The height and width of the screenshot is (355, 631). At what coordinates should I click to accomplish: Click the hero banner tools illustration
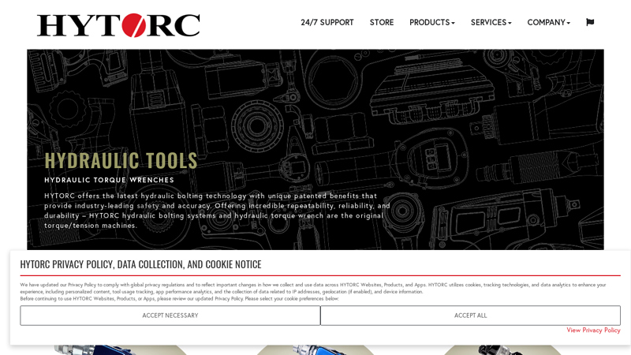pyautogui.click(x=315, y=149)
